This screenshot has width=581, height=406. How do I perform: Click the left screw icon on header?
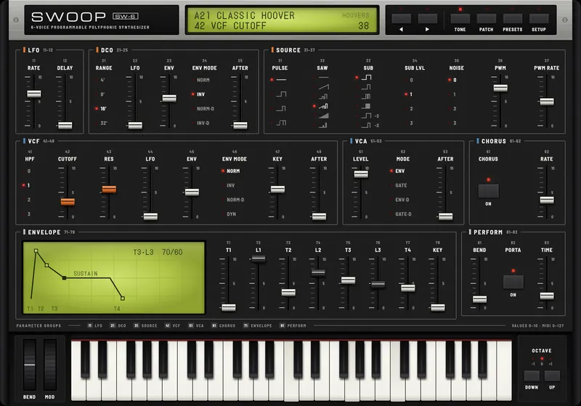click(x=16, y=20)
